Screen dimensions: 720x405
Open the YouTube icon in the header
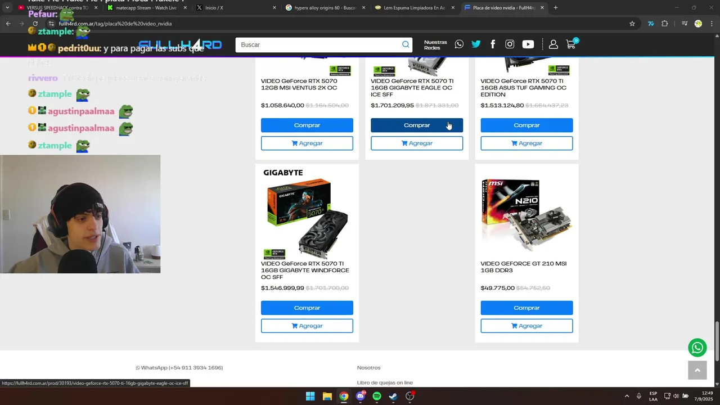pos(528,44)
